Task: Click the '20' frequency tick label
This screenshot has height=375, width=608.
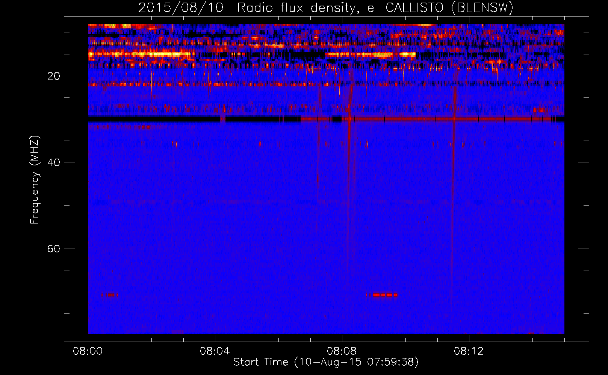Action: point(54,76)
